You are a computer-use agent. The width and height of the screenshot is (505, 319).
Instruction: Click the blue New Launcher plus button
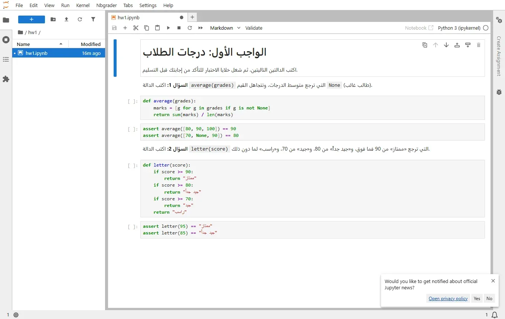[32, 19]
